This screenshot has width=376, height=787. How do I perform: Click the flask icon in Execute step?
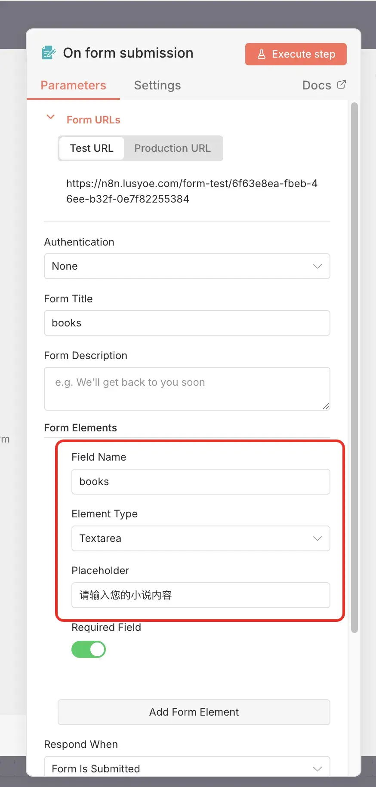261,54
